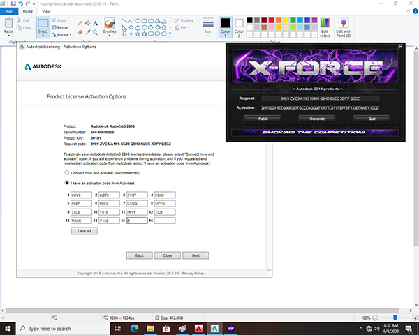Click the Clear All button
Screen dimensions: 419x335
[x=84, y=231]
